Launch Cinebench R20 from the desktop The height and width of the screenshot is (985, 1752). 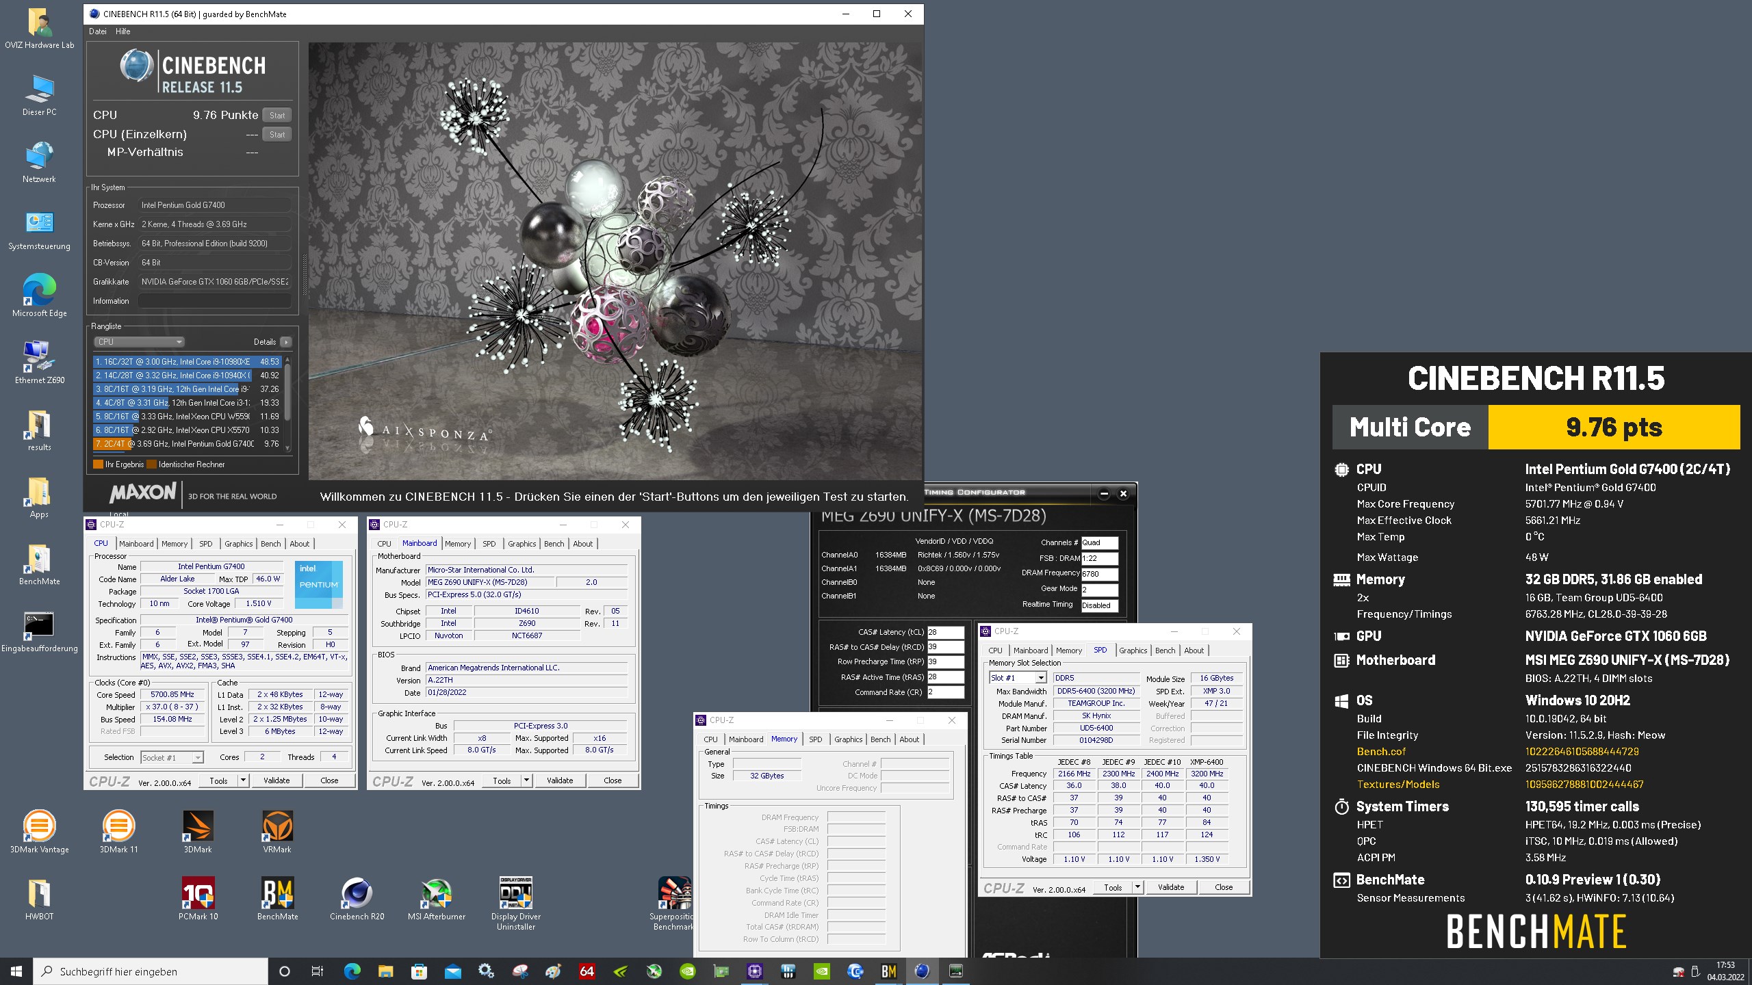(x=357, y=899)
